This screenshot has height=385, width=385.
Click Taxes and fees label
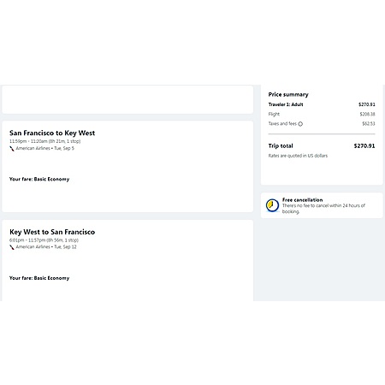(x=282, y=123)
